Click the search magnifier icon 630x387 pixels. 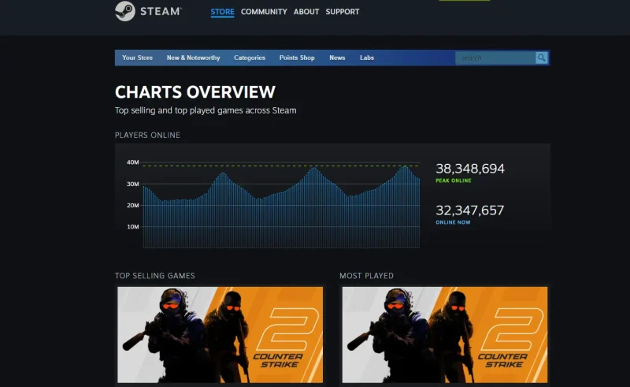point(542,58)
